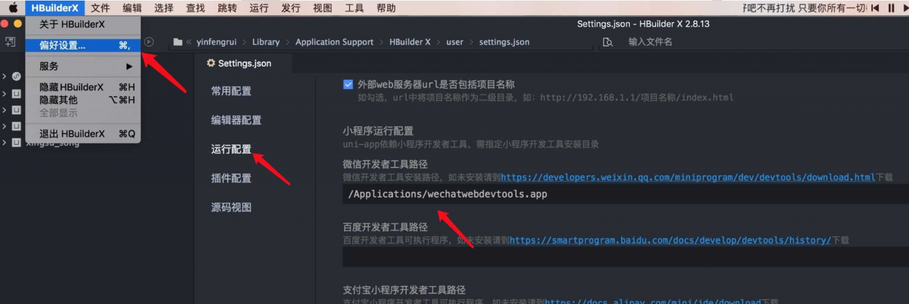
Task: Click the folder icon in breadcrumb bar
Action: coord(178,42)
